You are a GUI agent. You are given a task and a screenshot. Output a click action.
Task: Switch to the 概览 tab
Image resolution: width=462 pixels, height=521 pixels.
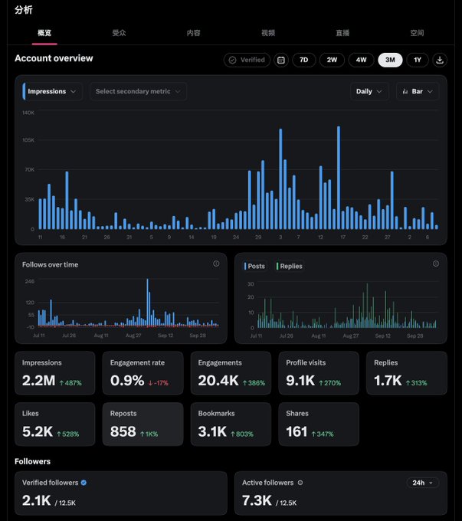coord(44,33)
